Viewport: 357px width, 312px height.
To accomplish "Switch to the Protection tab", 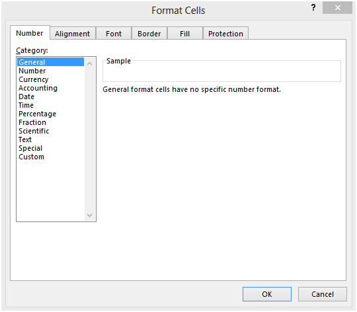I will coord(225,34).
